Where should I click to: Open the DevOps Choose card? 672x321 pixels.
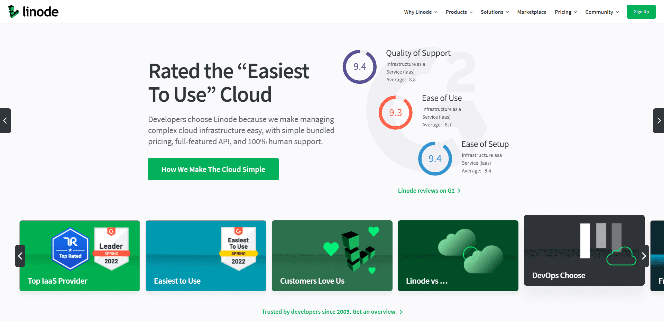(x=584, y=250)
